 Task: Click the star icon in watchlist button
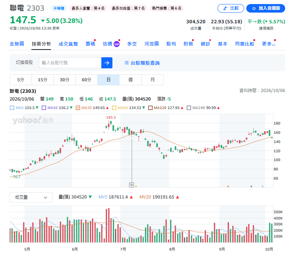click(254, 8)
